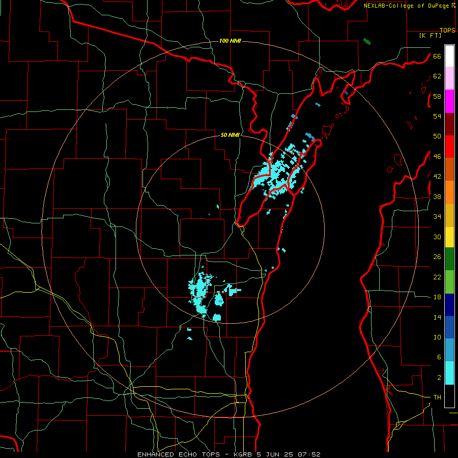The image size is (458, 458).
Task: Click the legend value 22
Action: pyautogui.click(x=437, y=277)
